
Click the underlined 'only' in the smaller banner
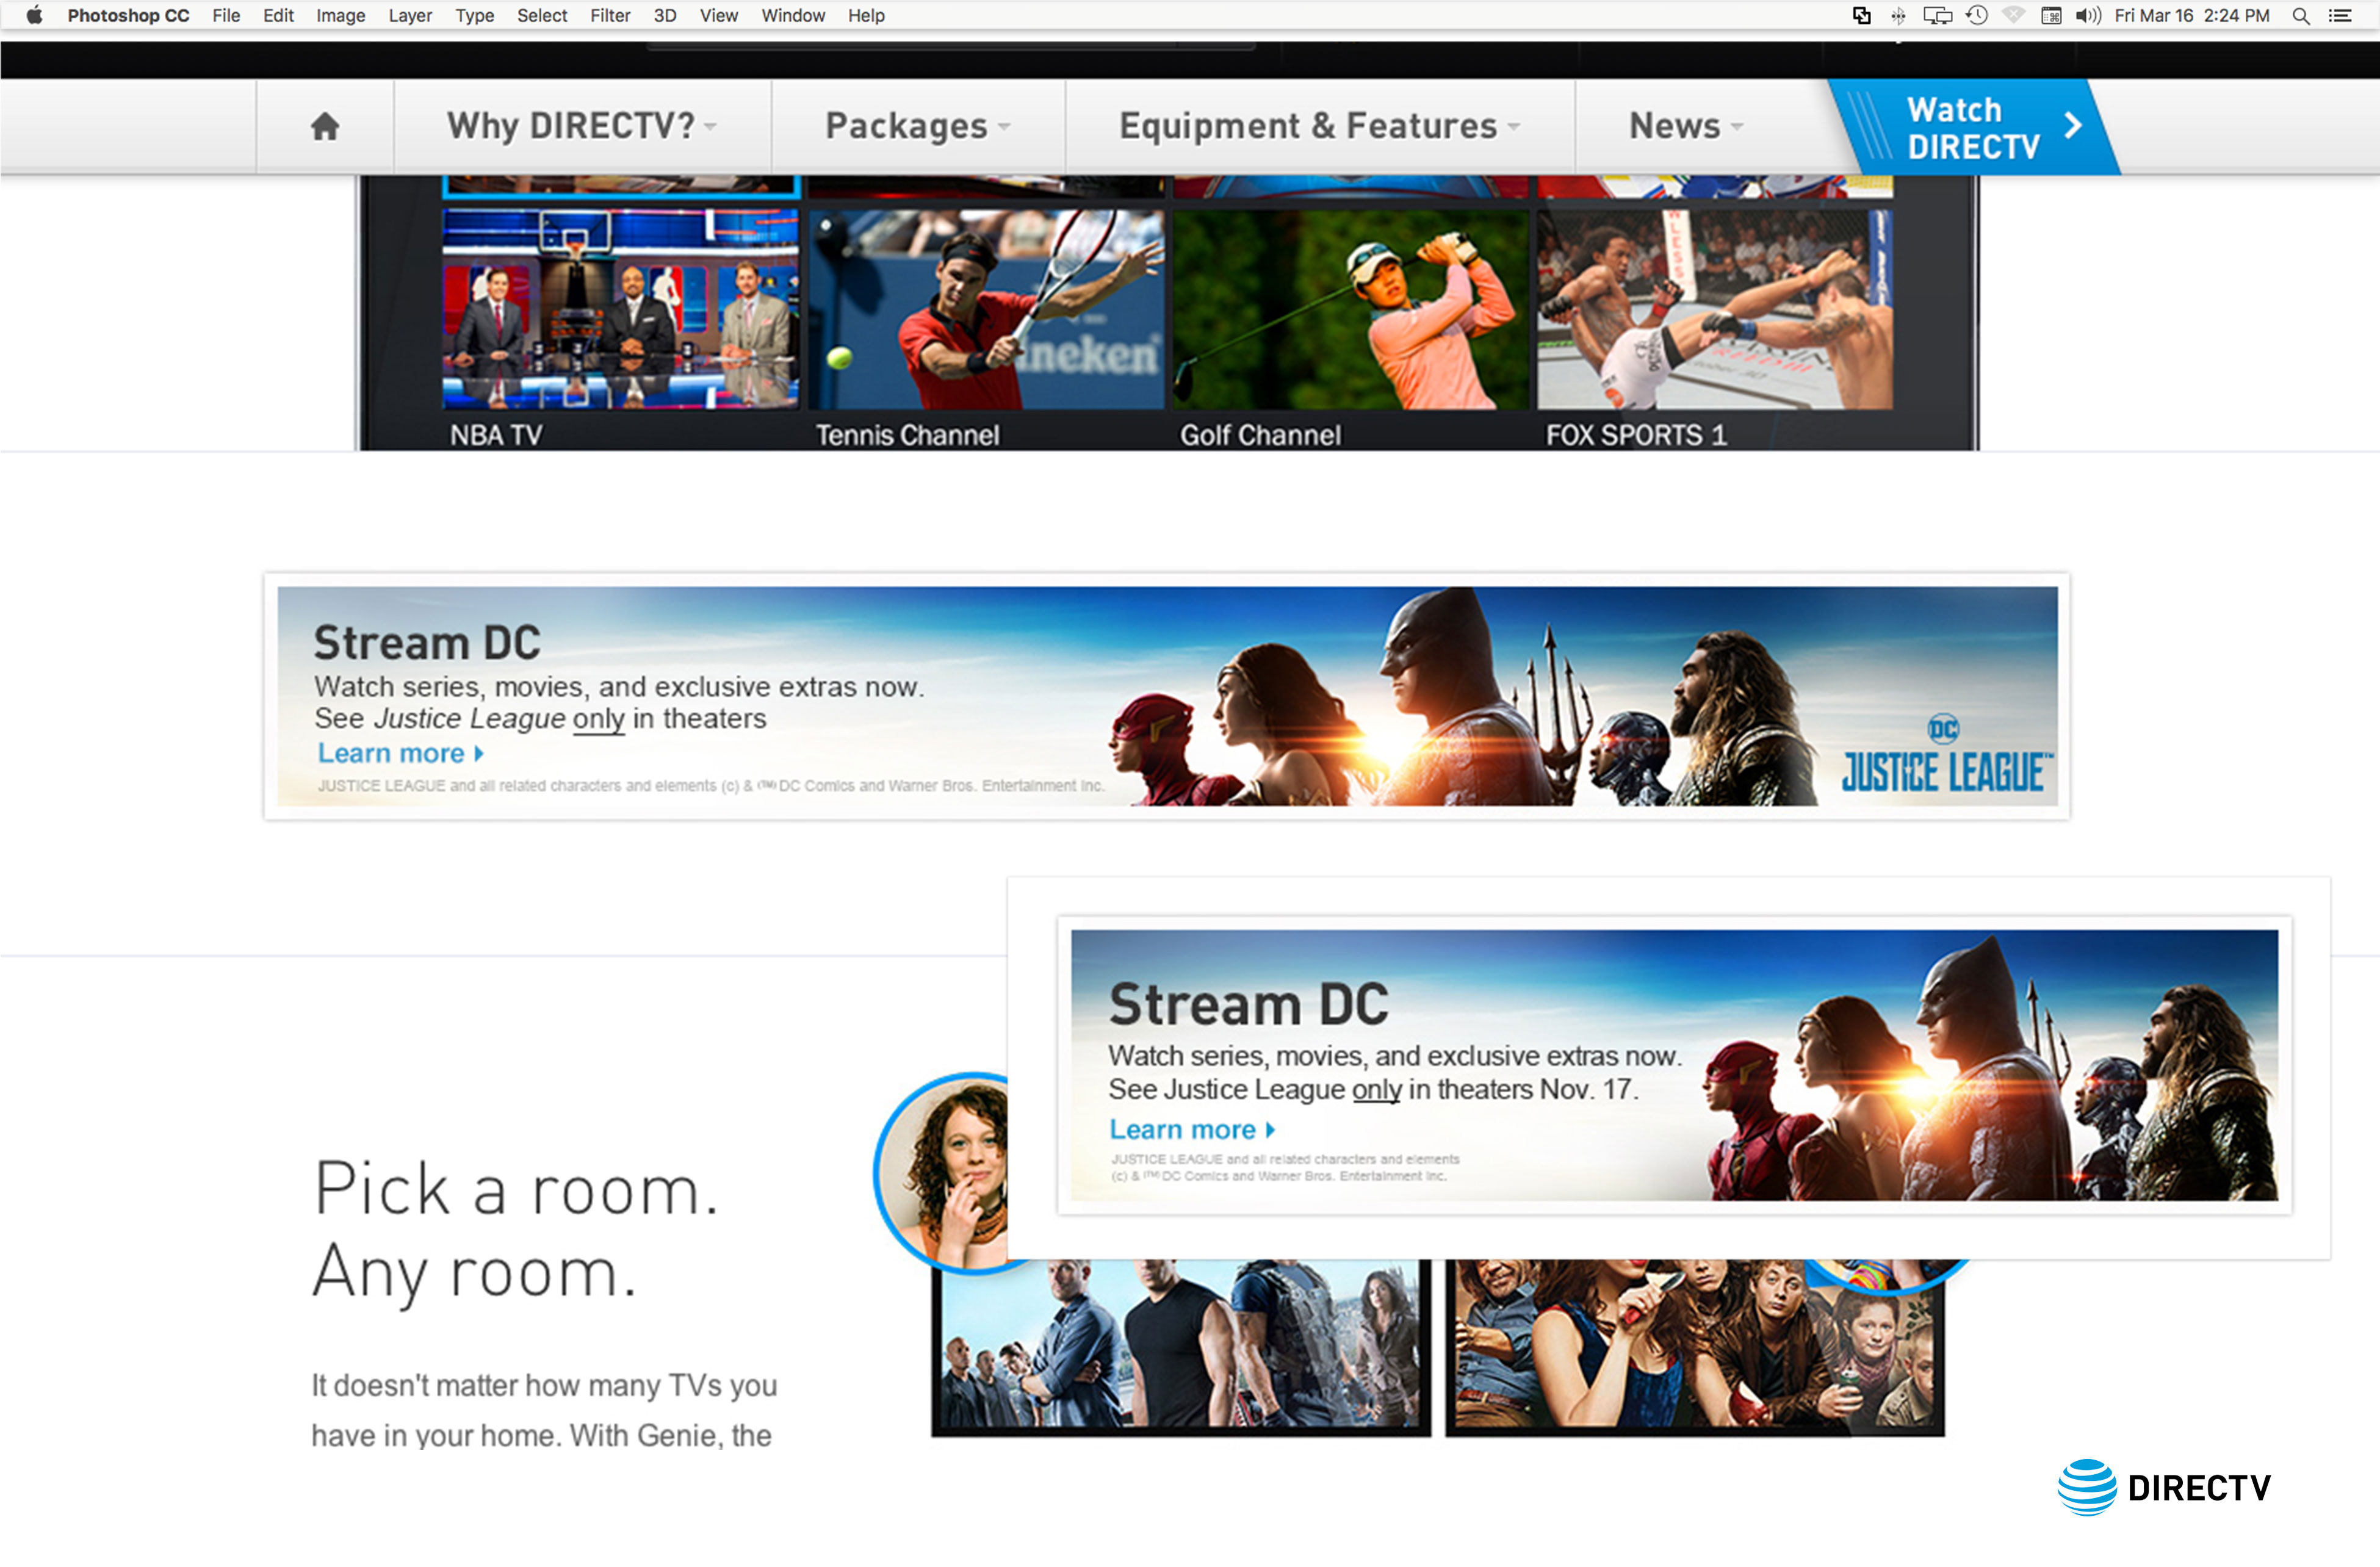coord(1377,1090)
